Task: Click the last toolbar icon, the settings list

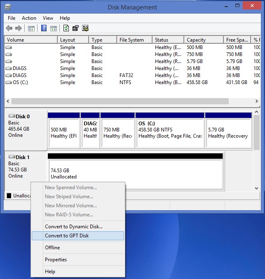Action: [x=85, y=28]
